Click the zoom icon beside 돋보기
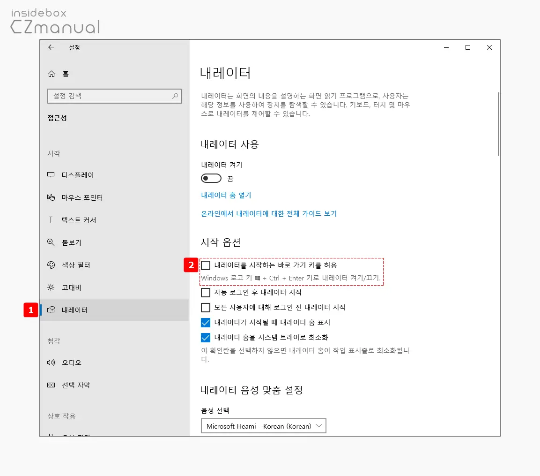The width and height of the screenshot is (540, 476). (51, 242)
